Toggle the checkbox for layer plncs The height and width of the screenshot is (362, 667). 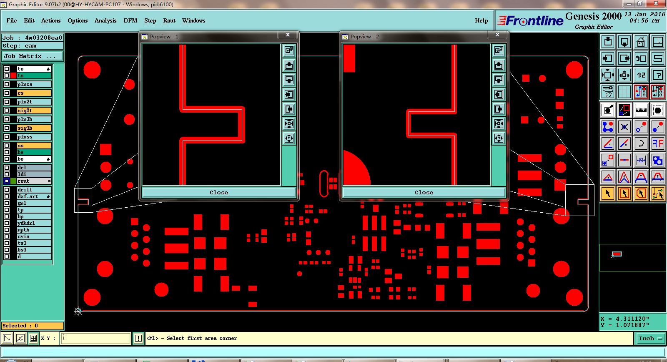tap(7, 84)
